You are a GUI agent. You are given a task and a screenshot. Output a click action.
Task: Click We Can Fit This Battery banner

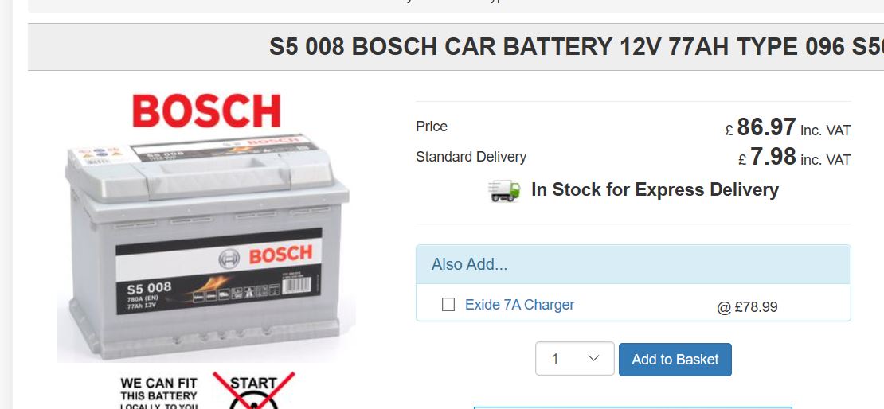(x=158, y=392)
